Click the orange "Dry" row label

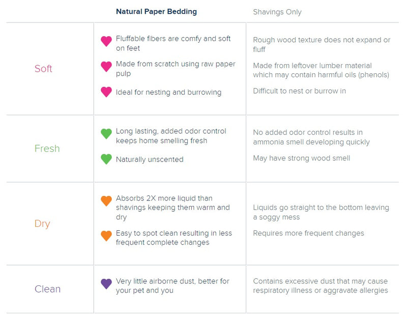coord(42,224)
